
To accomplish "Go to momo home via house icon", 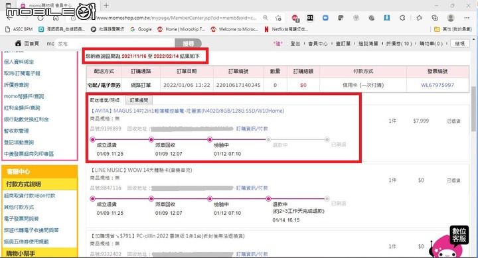I will tap(19, 43).
